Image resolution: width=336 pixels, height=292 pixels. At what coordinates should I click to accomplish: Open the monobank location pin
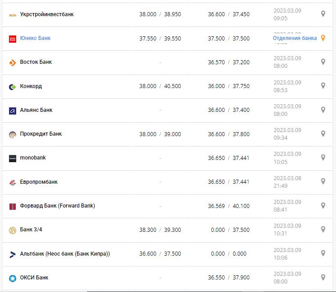click(x=323, y=158)
